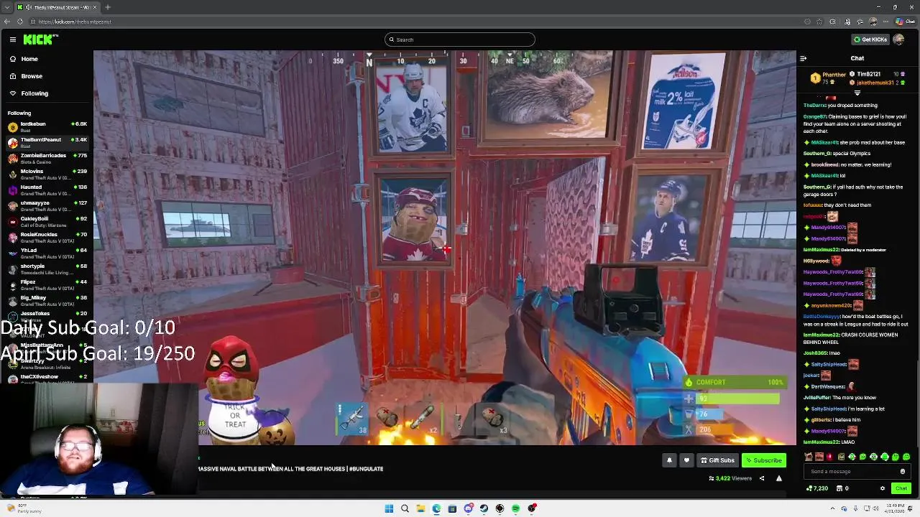Open lordkebun channel in Following list
The image size is (920, 517).
tap(47, 126)
